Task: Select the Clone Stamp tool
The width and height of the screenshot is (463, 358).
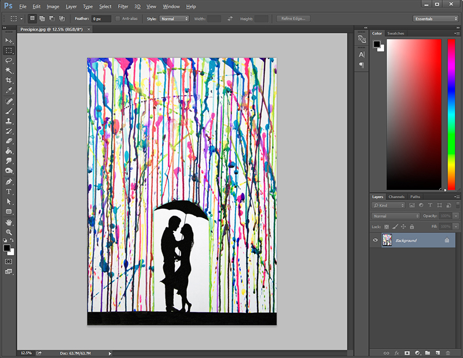Action: [x=9, y=121]
